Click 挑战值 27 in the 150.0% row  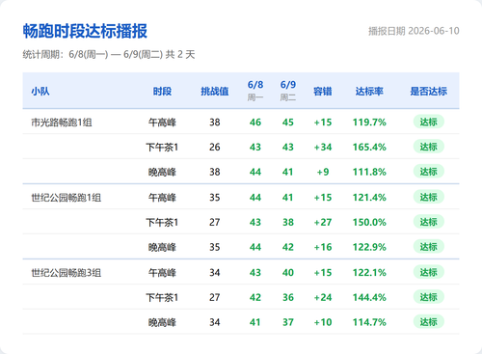tap(215, 222)
